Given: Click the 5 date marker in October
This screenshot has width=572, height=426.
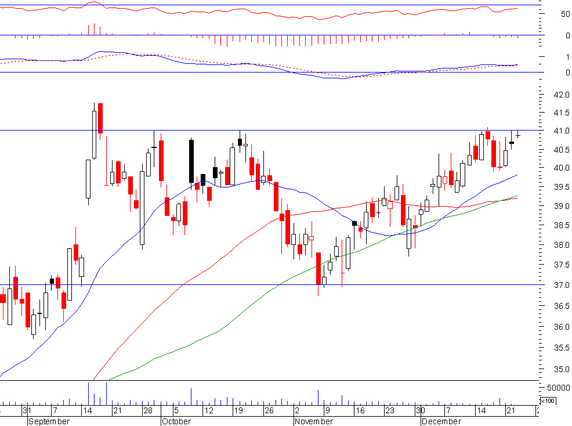Looking at the screenshot, I should point(176,411).
